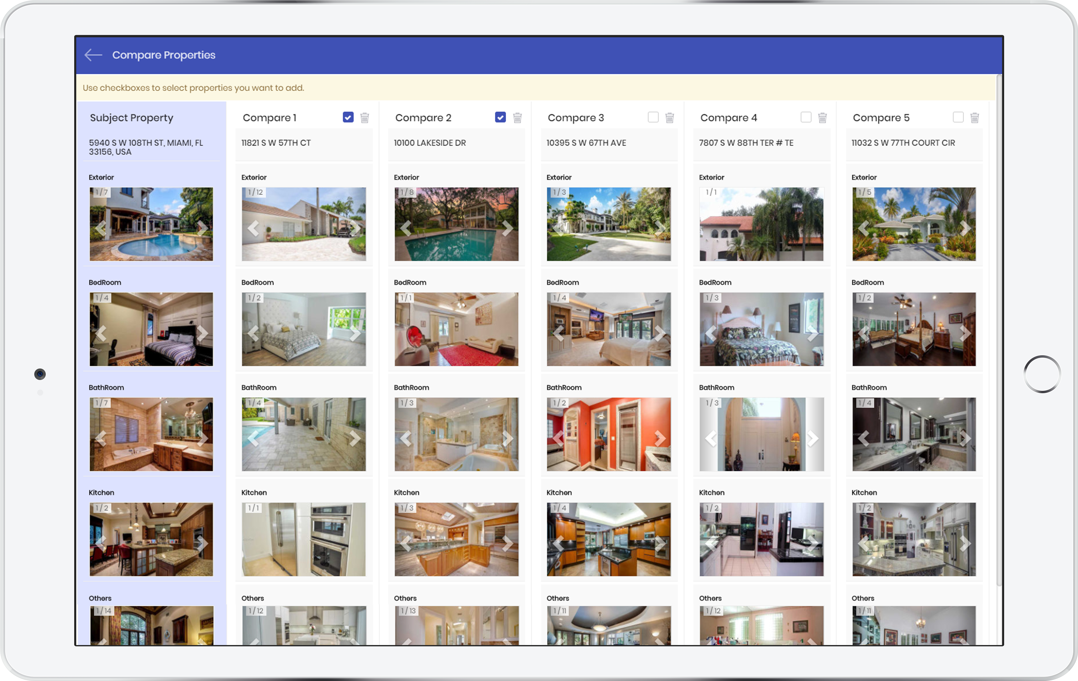Screen dimensions: 1078x681
Task: Advance Compare 5 kitchen photo carousel
Action: (965, 544)
